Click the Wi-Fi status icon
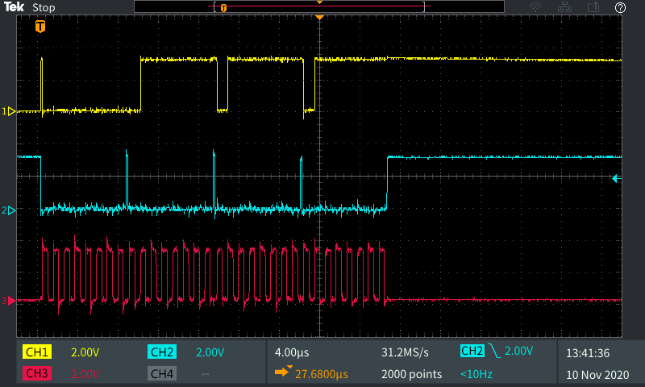The image size is (645, 387). click(535, 7)
